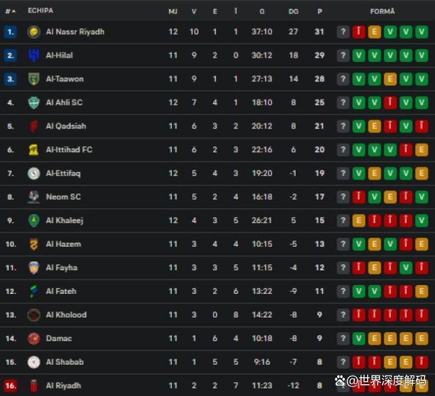435x396 pixels.
Task: Sort table by rank number column
Action: pos(10,11)
